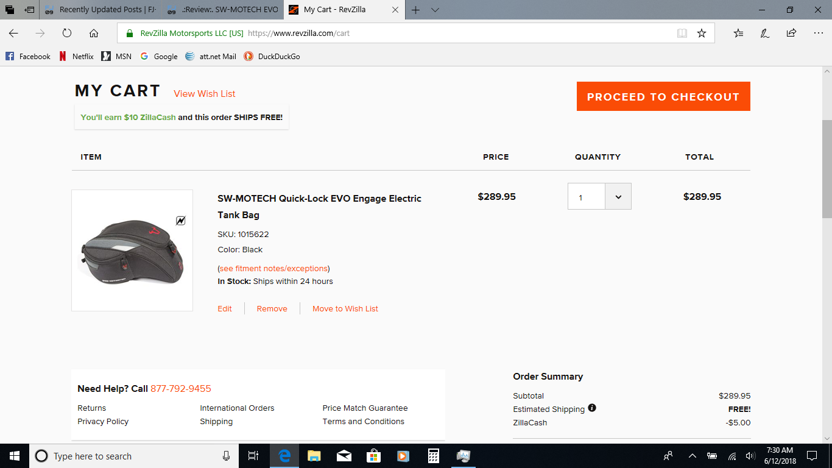Open Action Center notifications
Image resolution: width=832 pixels, height=468 pixels.
click(811, 456)
